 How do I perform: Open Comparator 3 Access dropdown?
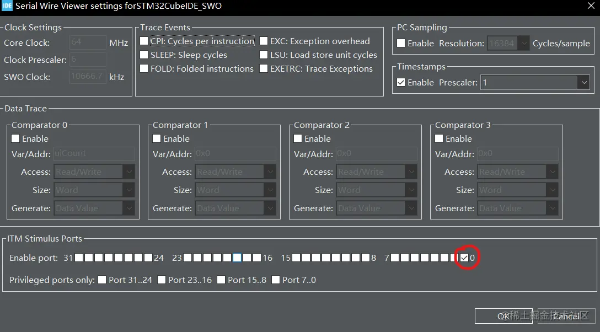(x=518, y=172)
